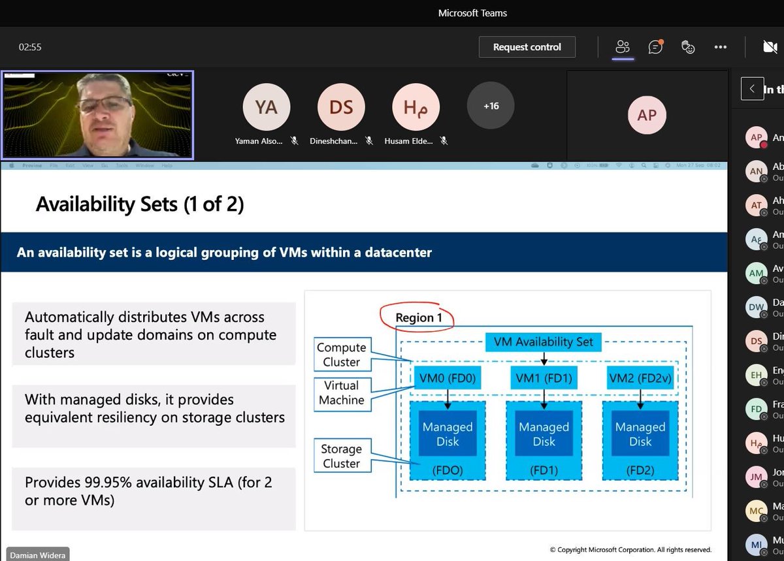Open the More actions ellipsis menu
Image resolution: width=784 pixels, height=561 pixels.
[x=721, y=47]
